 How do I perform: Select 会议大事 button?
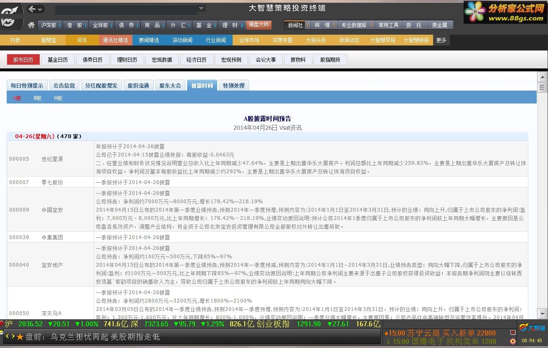point(266,60)
